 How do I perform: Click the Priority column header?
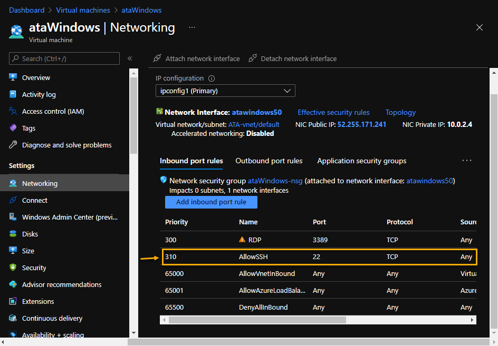click(x=176, y=222)
